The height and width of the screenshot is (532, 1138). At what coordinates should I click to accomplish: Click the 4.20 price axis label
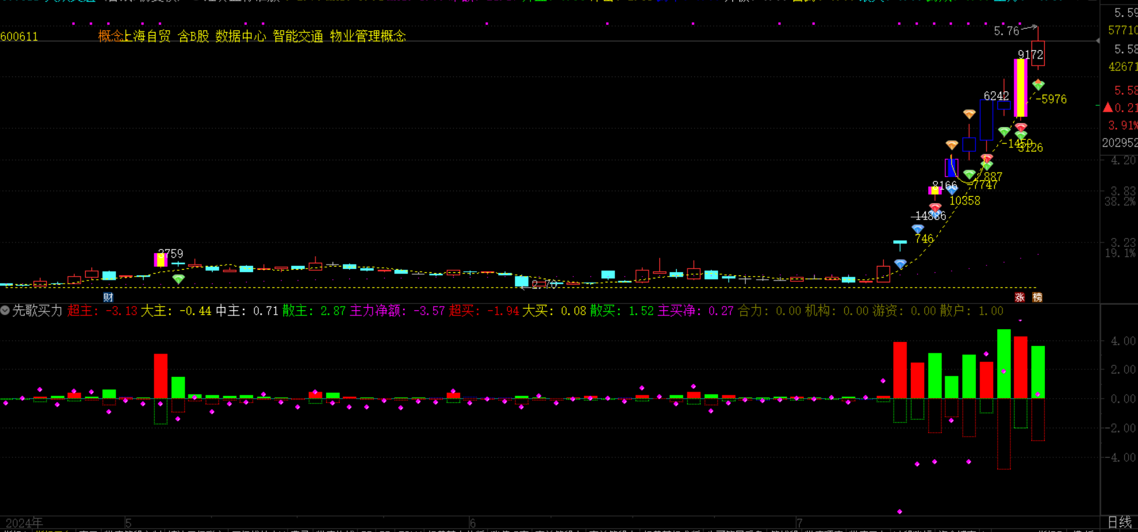point(1123,160)
